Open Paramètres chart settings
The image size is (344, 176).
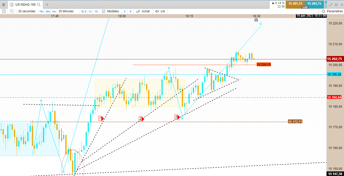(x=335, y=11)
